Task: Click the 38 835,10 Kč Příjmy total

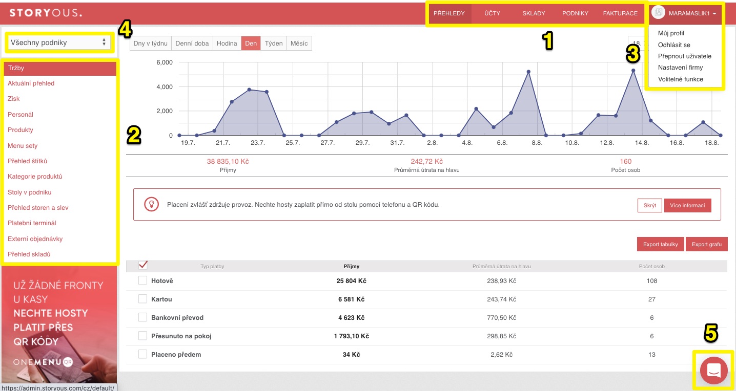Action: (x=228, y=161)
